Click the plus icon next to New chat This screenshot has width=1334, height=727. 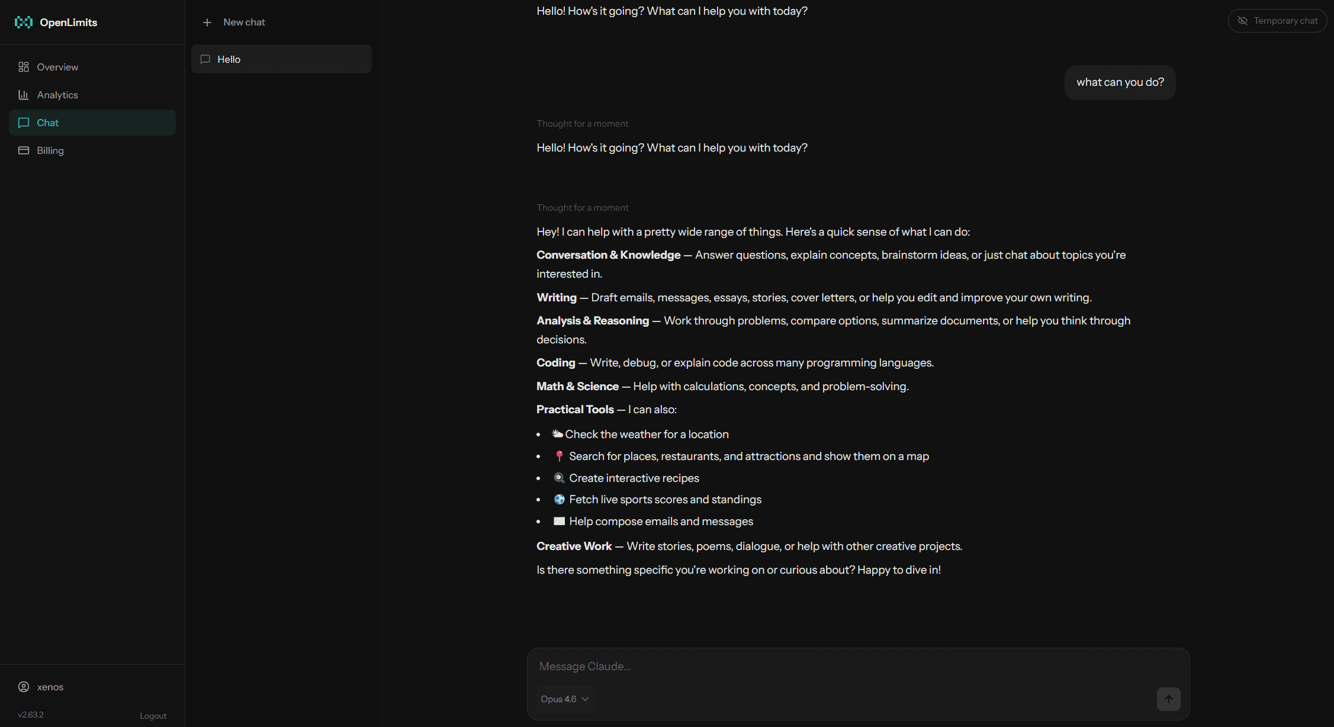(x=207, y=22)
